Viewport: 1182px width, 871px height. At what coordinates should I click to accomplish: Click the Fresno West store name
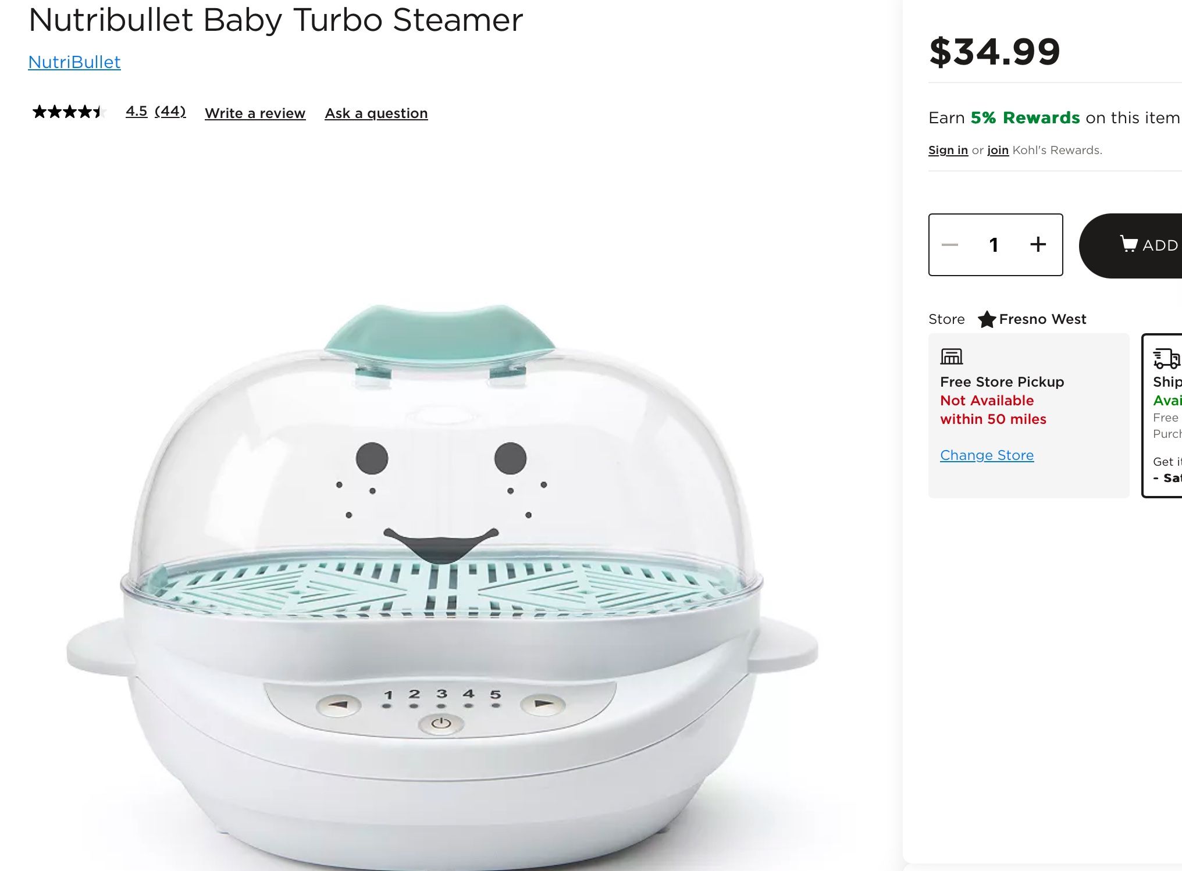pyautogui.click(x=1042, y=319)
